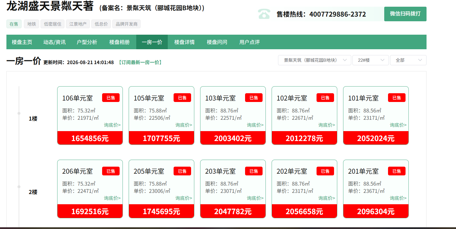456x229 pixels.
Task: Click the telephone hotline icon
Action: [264, 14]
